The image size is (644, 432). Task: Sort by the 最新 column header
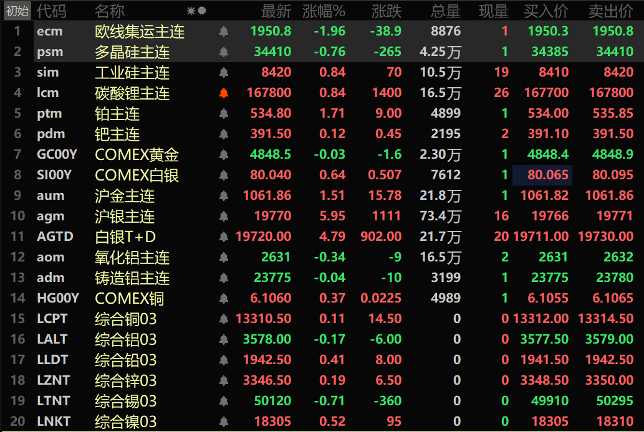pos(276,11)
